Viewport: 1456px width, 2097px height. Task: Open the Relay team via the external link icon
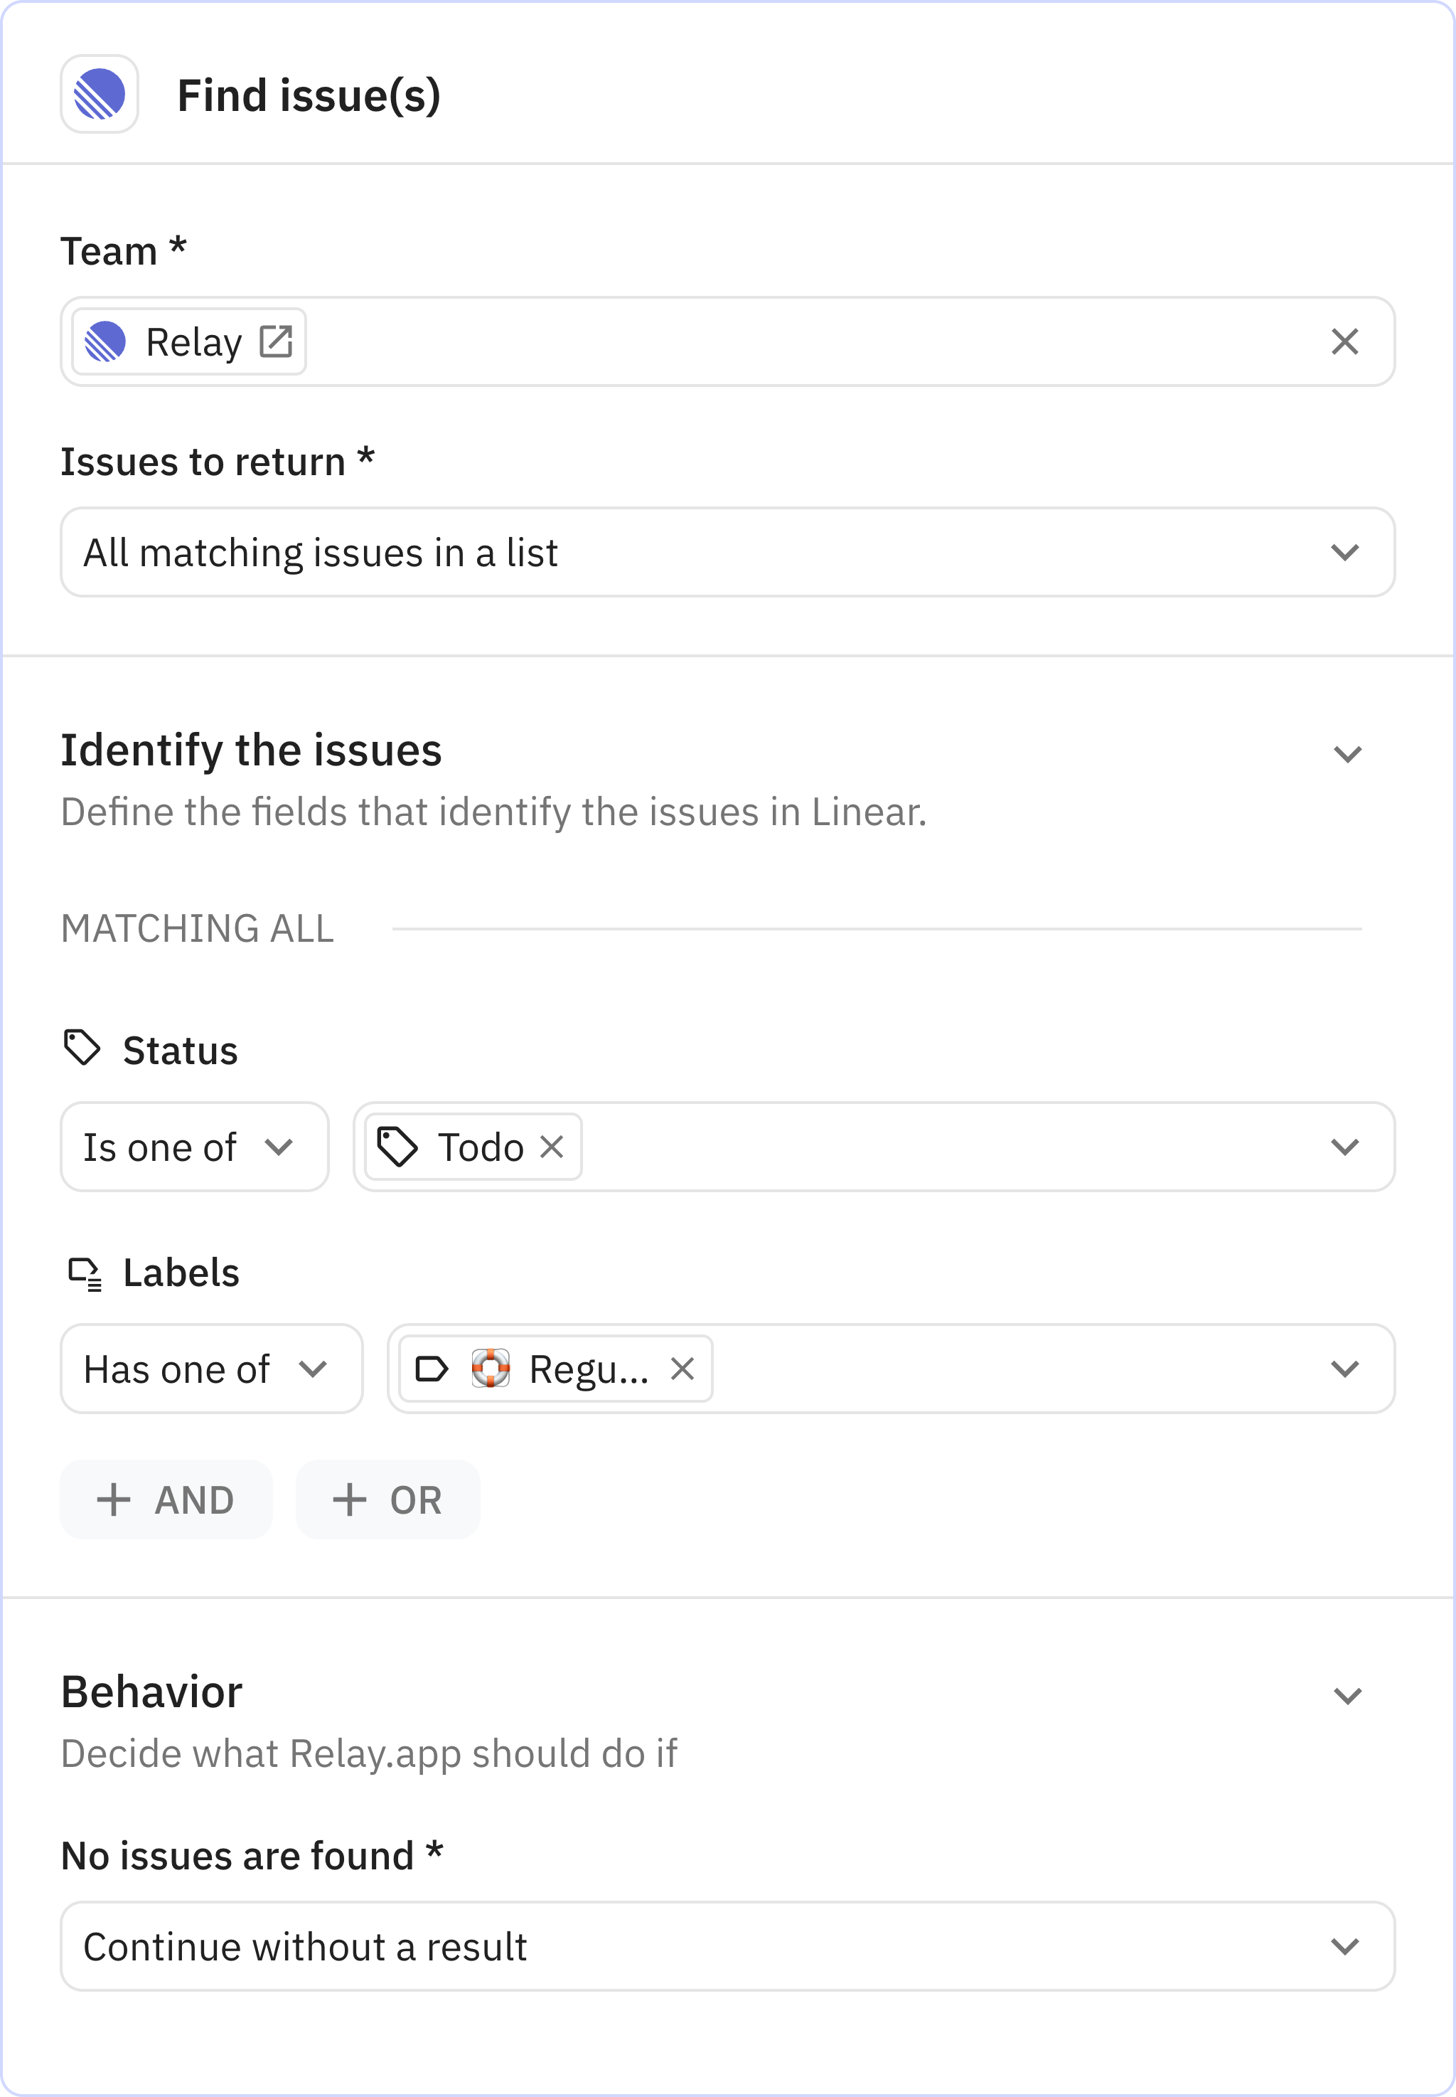(x=276, y=341)
